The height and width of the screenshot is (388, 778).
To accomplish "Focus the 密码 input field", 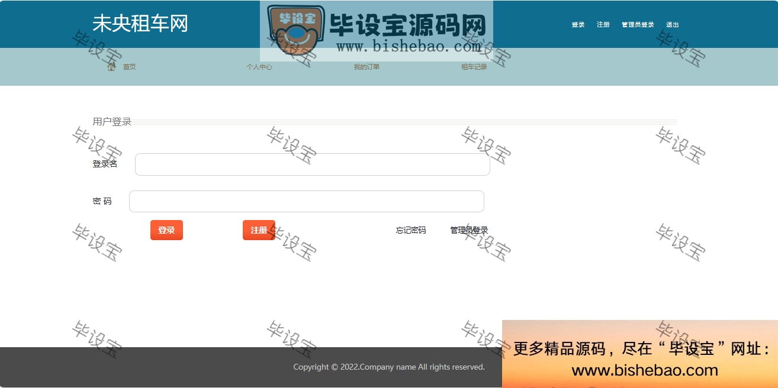I will [307, 201].
